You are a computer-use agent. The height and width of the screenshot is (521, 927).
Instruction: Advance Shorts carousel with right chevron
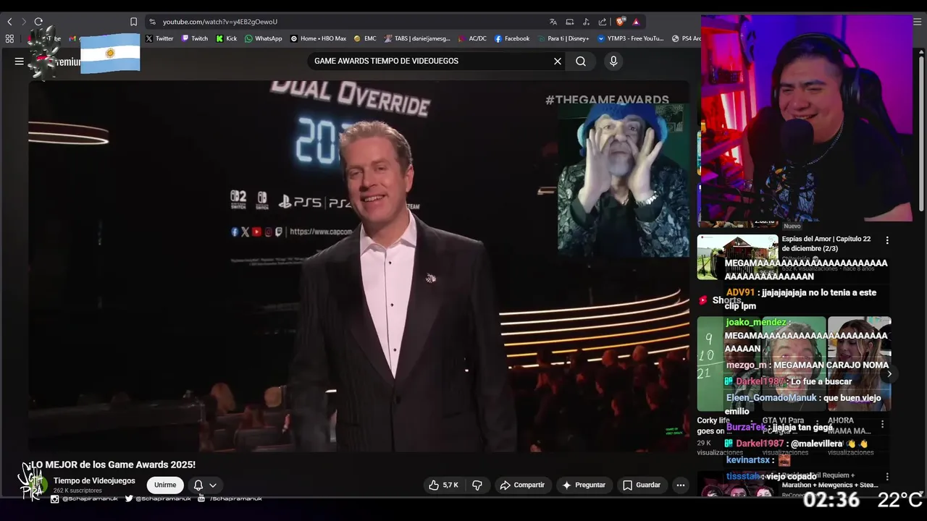tap(889, 373)
